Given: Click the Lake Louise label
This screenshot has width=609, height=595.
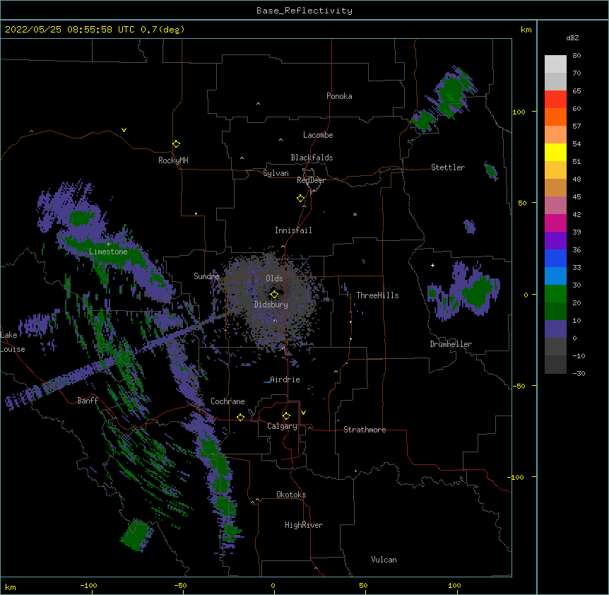Looking at the screenshot, I should [12, 342].
